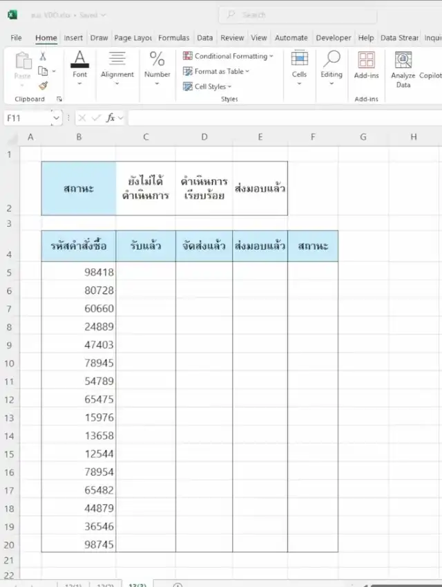Click the Insert Function fx icon

pyautogui.click(x=110, y=118)
